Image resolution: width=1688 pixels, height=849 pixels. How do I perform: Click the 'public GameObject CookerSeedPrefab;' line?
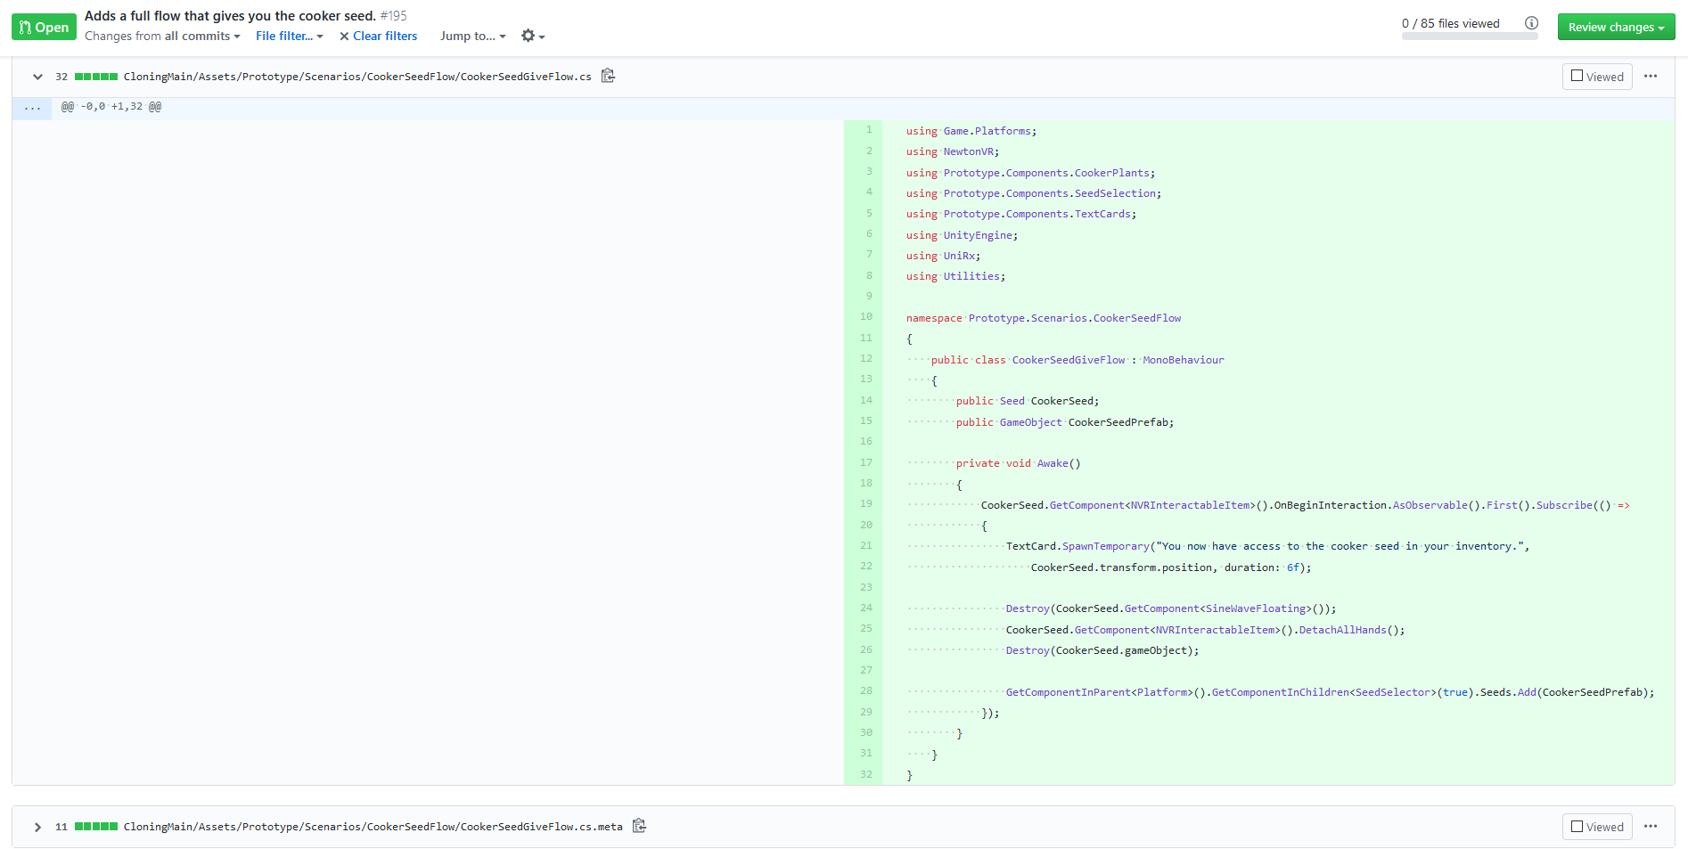[1065, 422]
